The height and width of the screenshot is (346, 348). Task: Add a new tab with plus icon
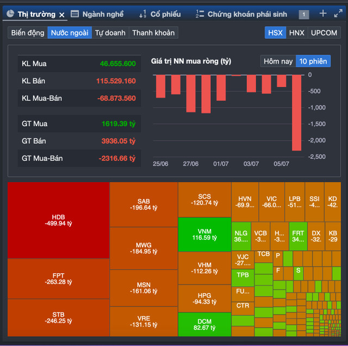click(x=323, y=14)
